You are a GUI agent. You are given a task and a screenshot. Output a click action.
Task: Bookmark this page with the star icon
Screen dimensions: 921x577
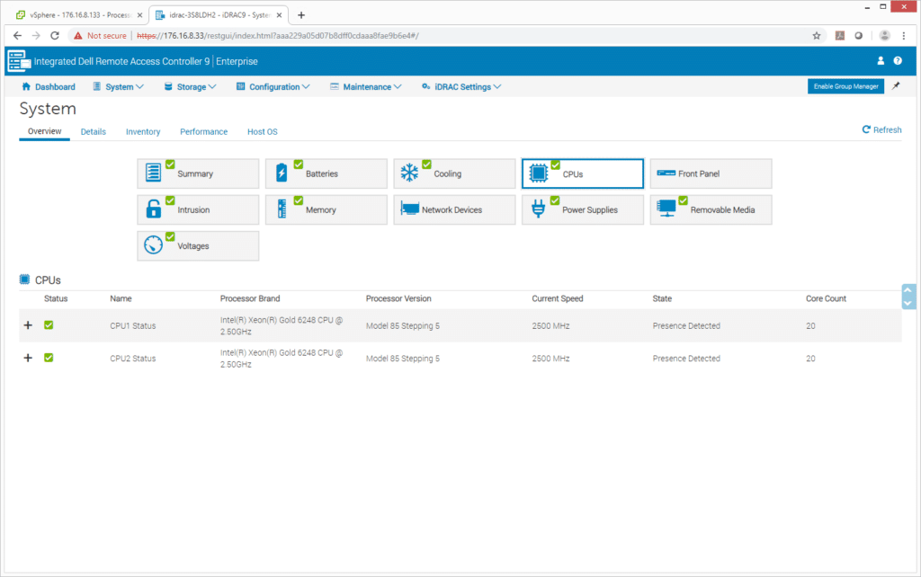817,35
